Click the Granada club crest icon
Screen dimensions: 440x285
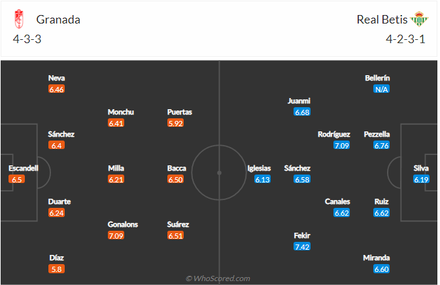click(18, 20)
